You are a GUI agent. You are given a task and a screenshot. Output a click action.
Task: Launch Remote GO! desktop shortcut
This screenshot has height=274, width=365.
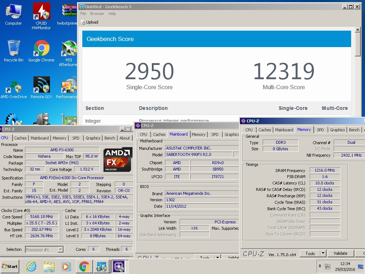[41, 88]
